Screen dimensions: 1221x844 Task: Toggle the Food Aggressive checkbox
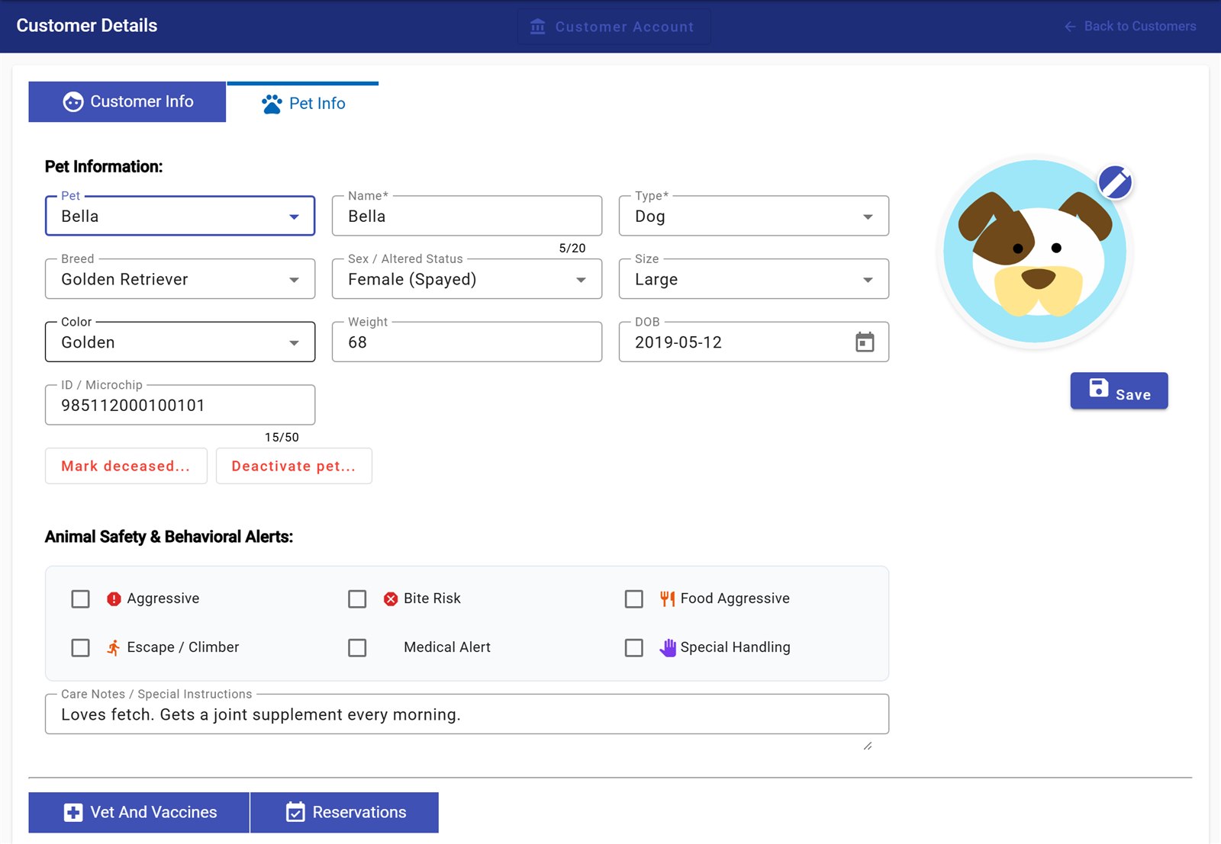tap(634, 599)
